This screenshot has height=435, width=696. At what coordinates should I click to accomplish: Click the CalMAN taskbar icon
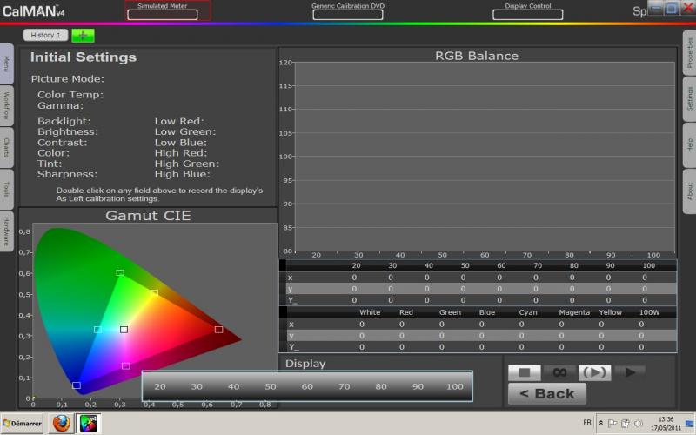coord(89,424)
